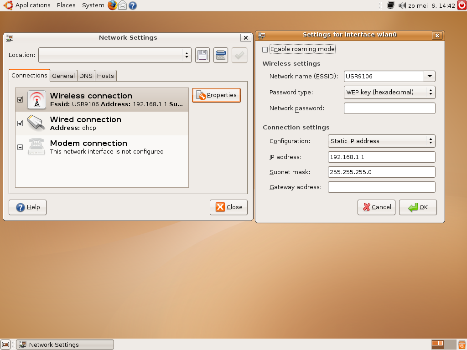Screen dimensions: 467x350
Task: Open the Hosts tab
Action: (105, 76)
